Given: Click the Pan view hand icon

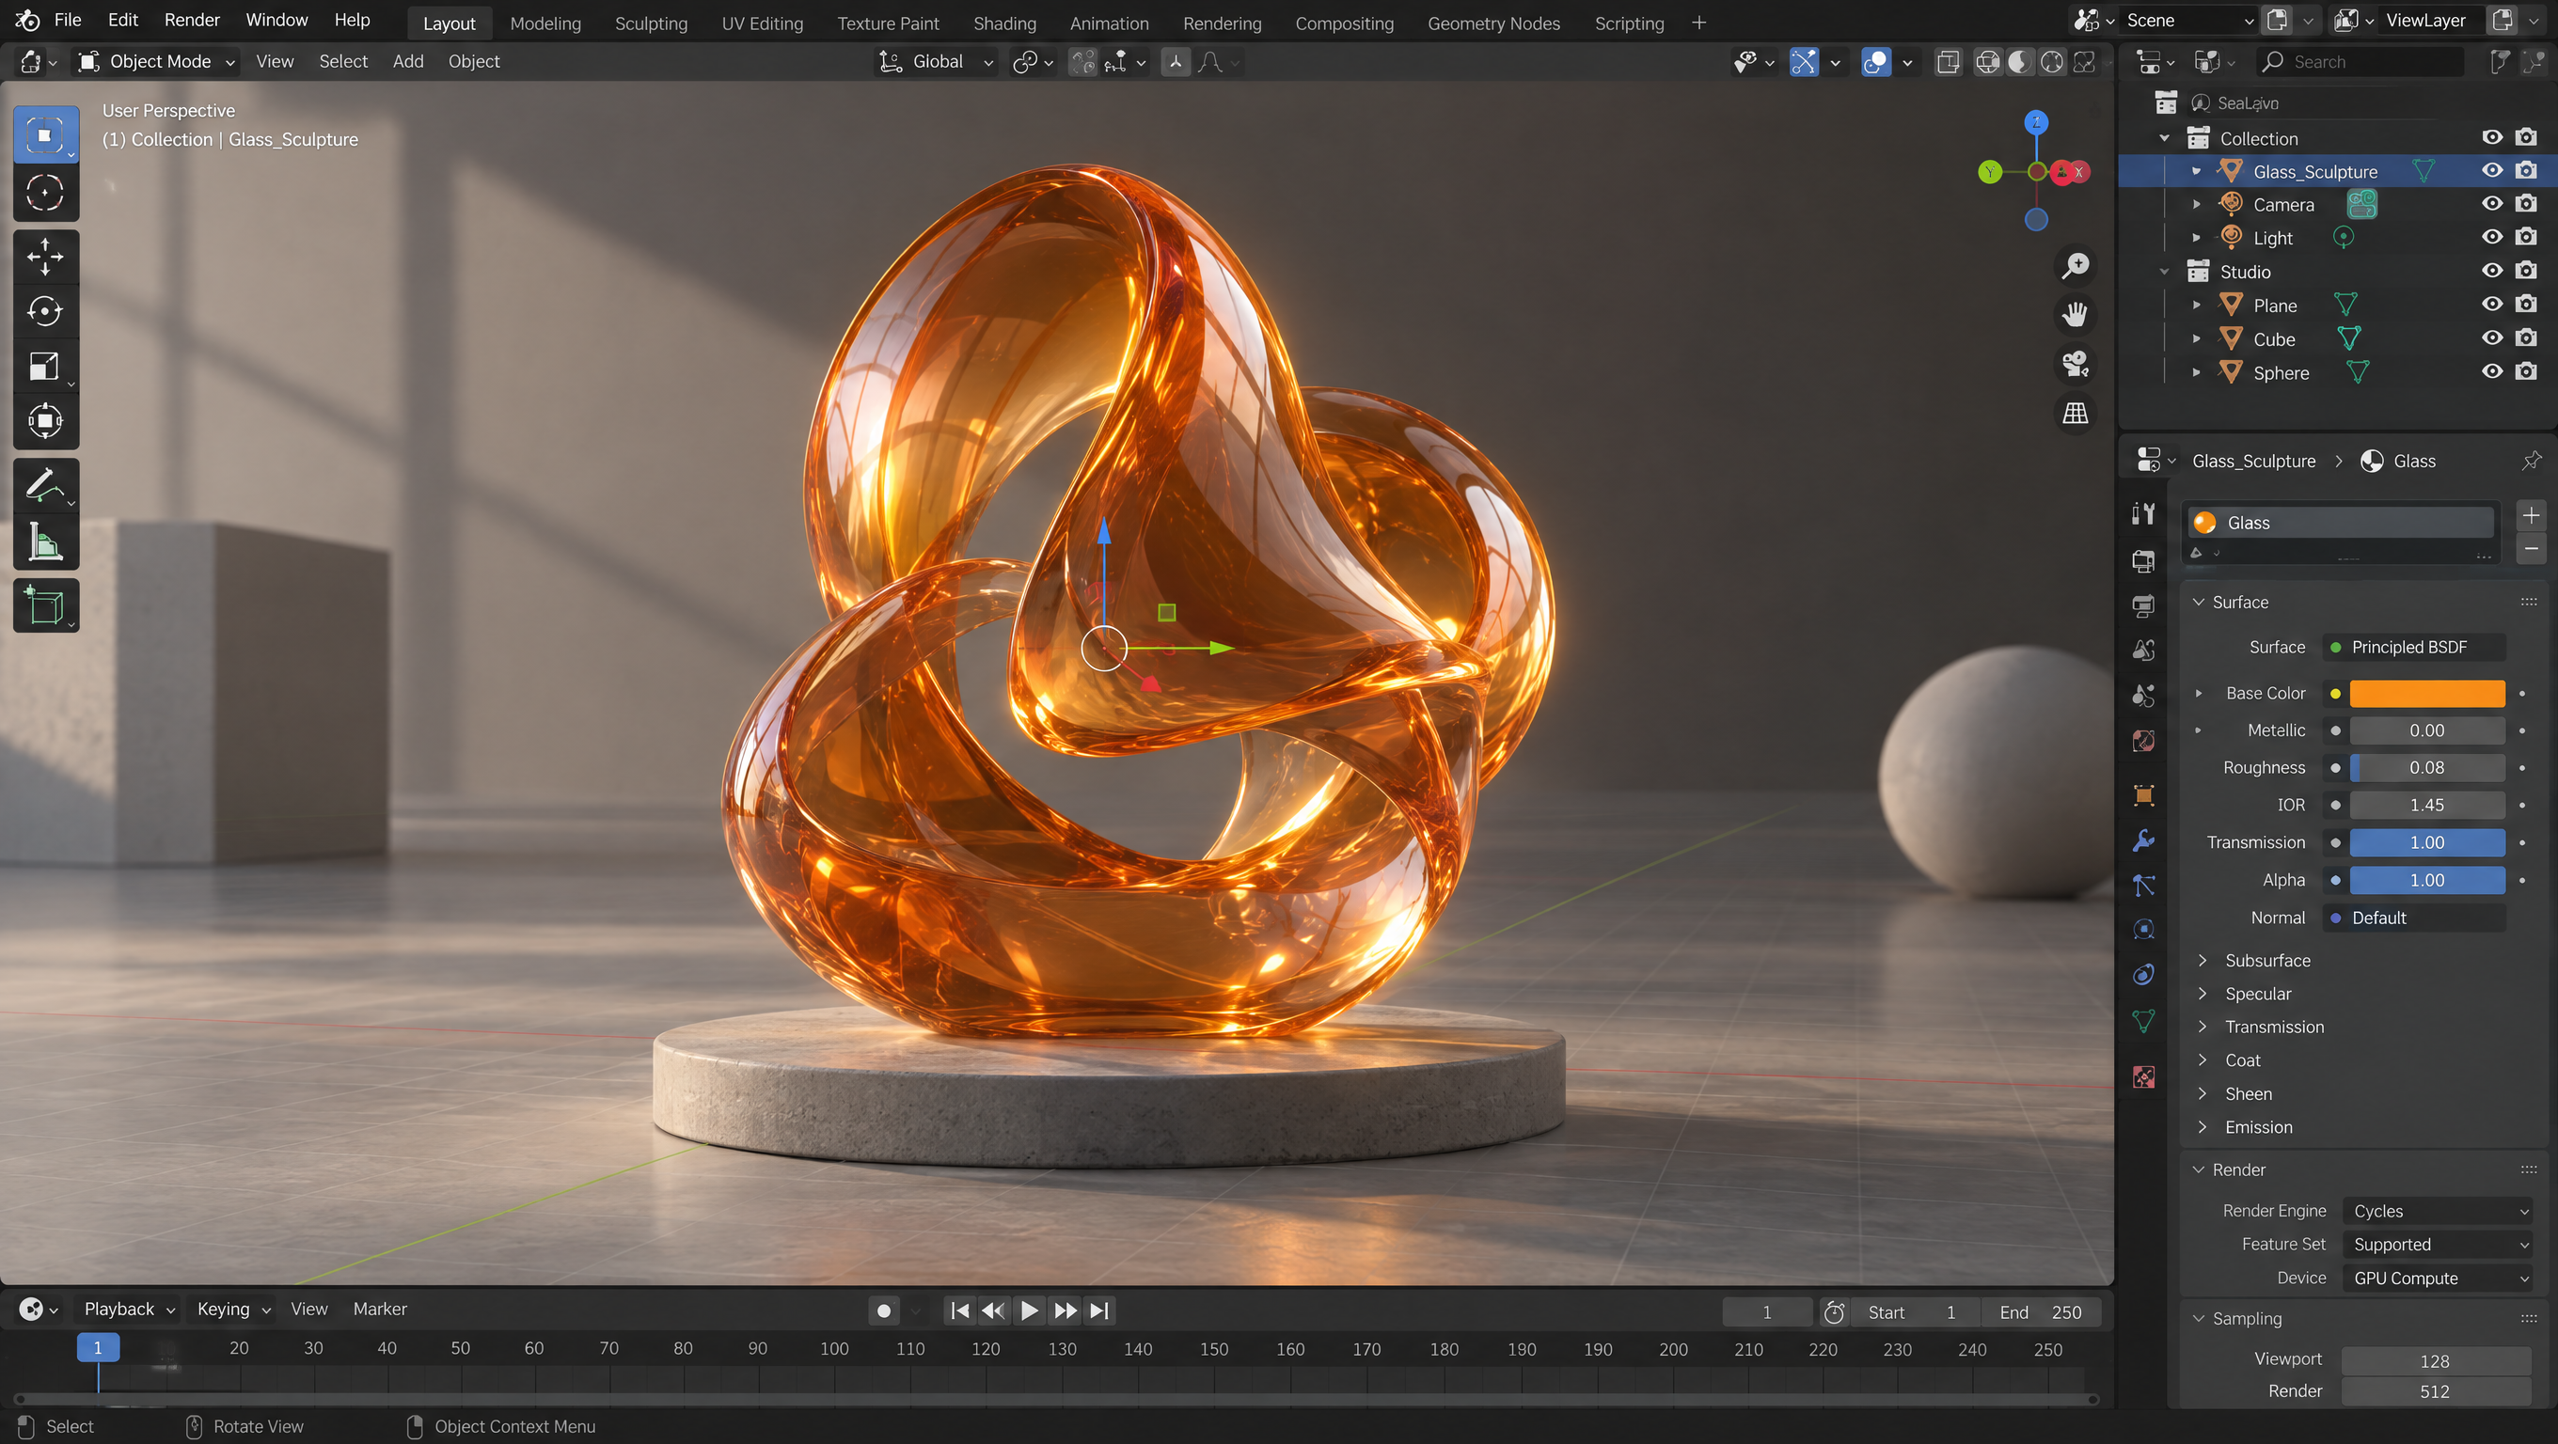Looking at the screenshot, I should pyautogui.click(x=2075, y=315).
